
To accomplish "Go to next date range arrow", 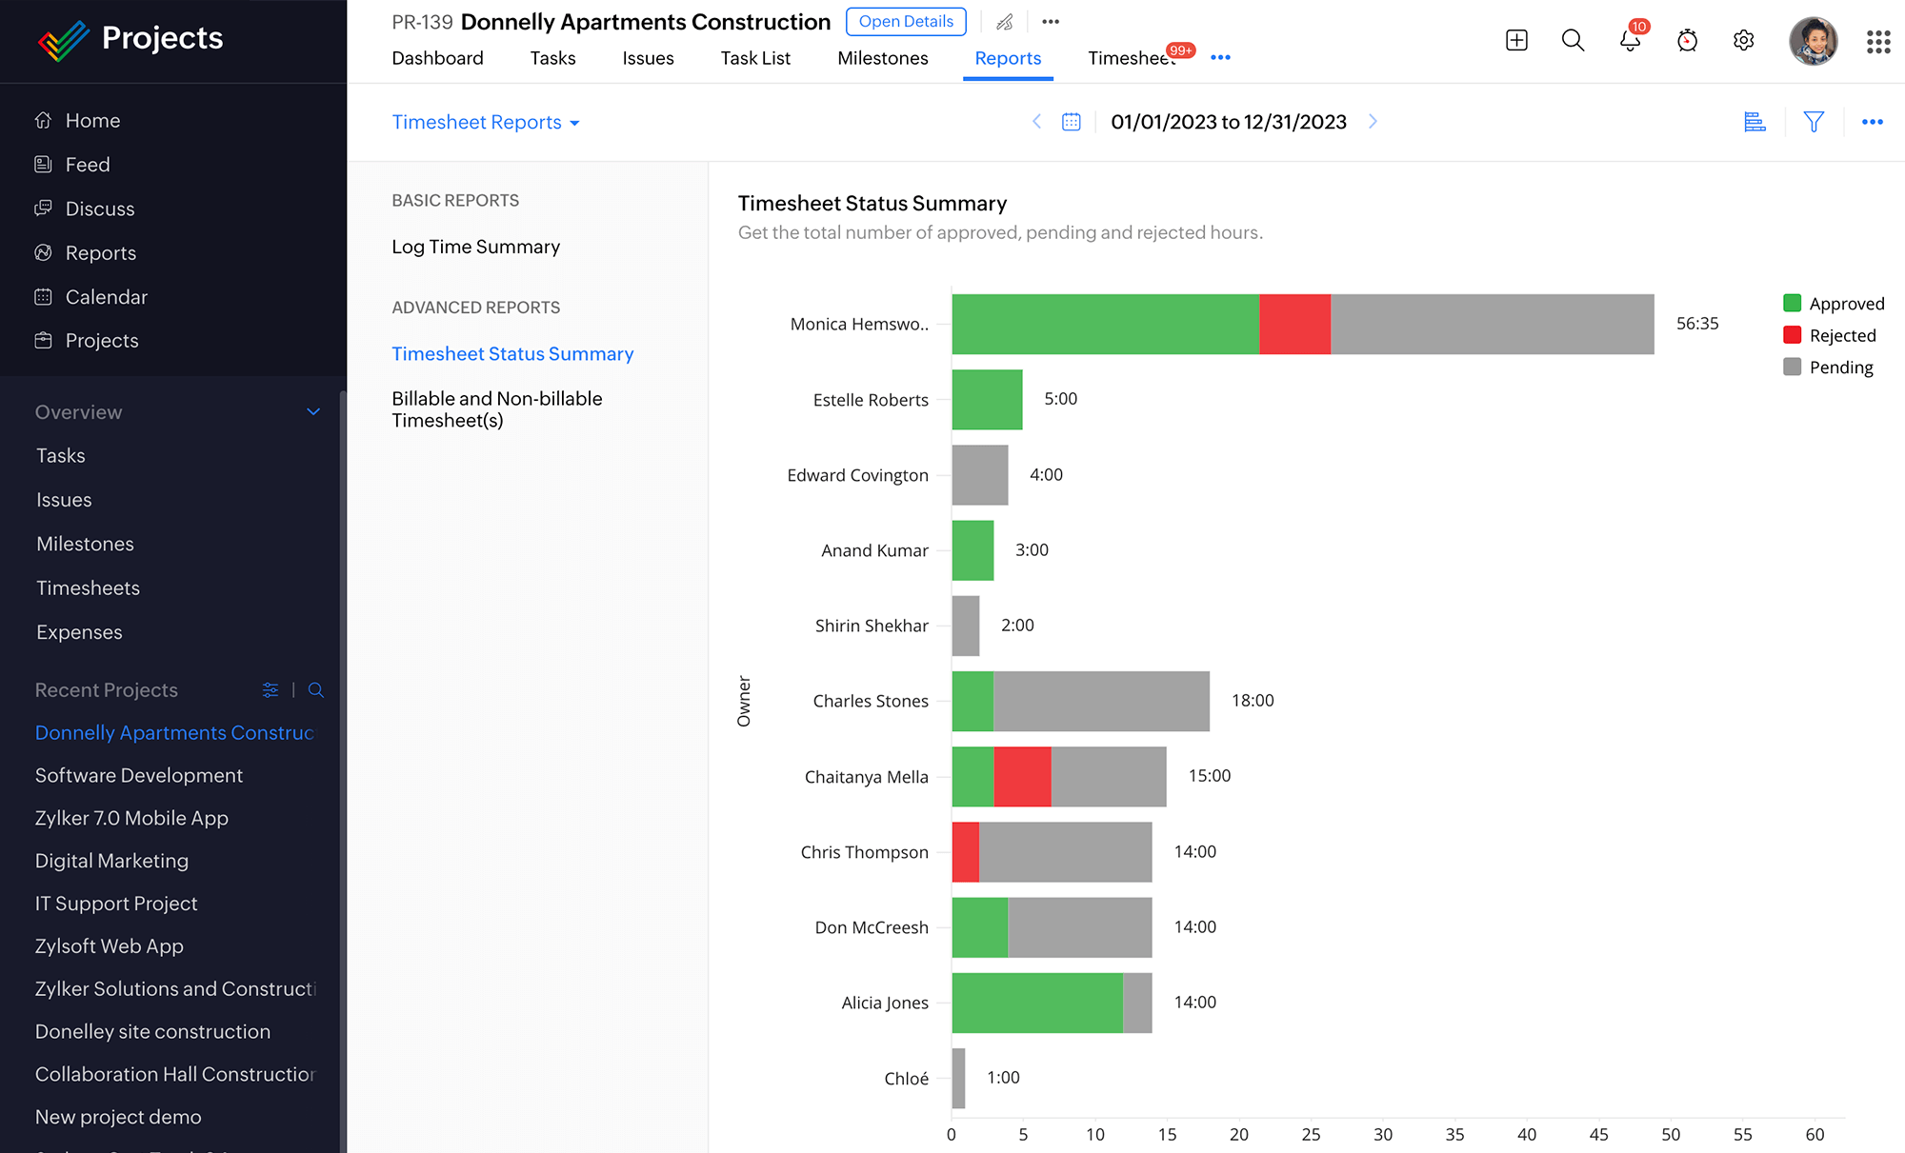I will click(x=1373, y=122).
